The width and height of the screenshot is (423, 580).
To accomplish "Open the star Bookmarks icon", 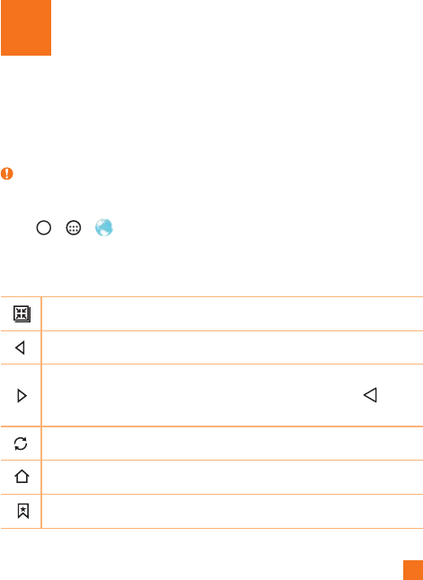I will click(x=23, y=511).
